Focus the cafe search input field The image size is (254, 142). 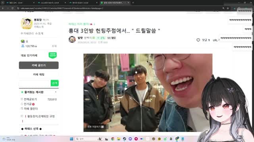35,83
